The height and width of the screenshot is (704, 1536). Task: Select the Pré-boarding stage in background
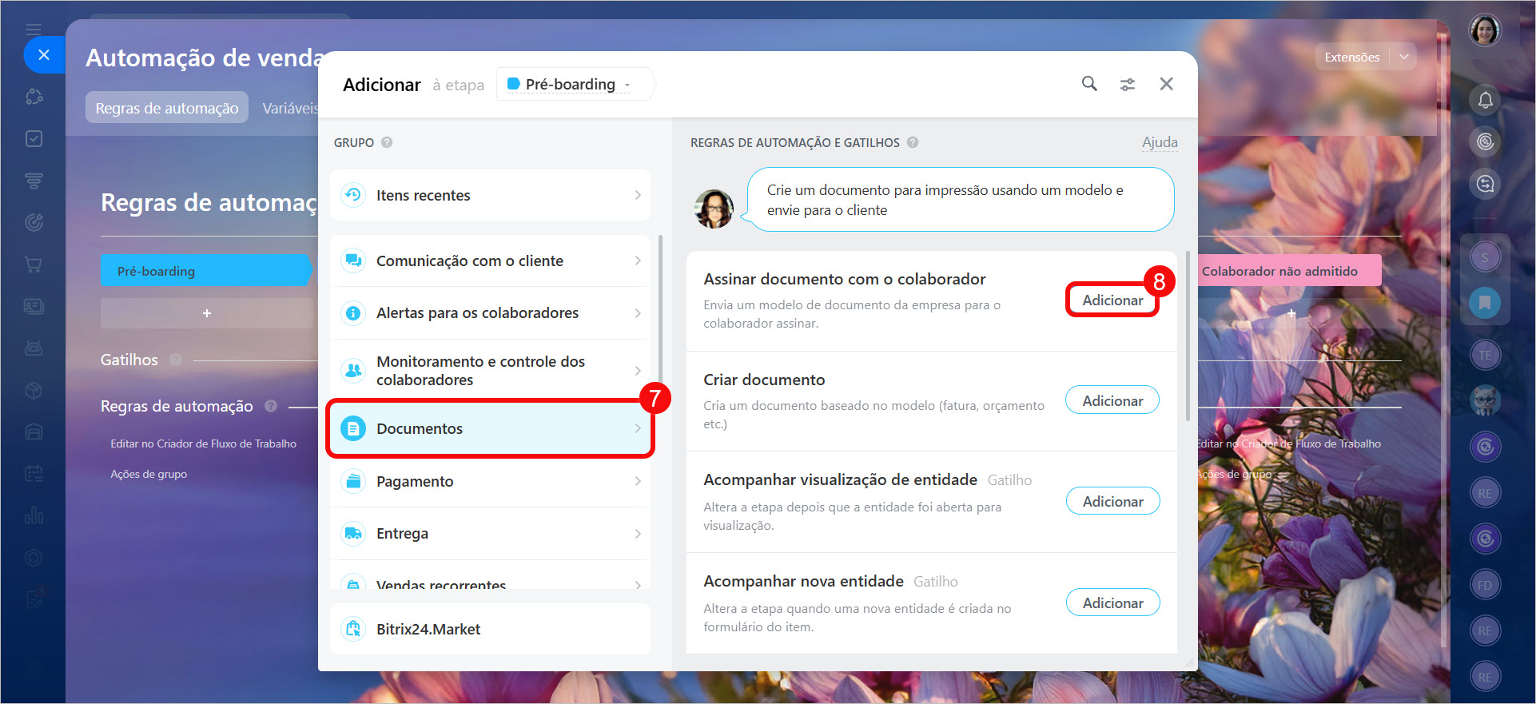205,271
